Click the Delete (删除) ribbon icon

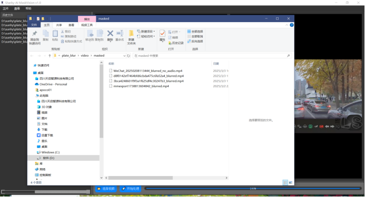point(110,36)
